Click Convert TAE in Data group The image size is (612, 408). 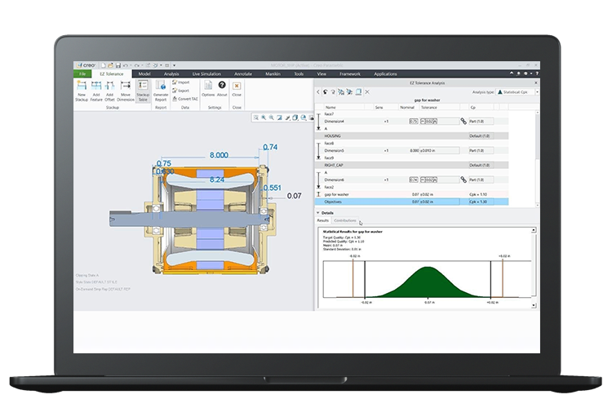184,99
